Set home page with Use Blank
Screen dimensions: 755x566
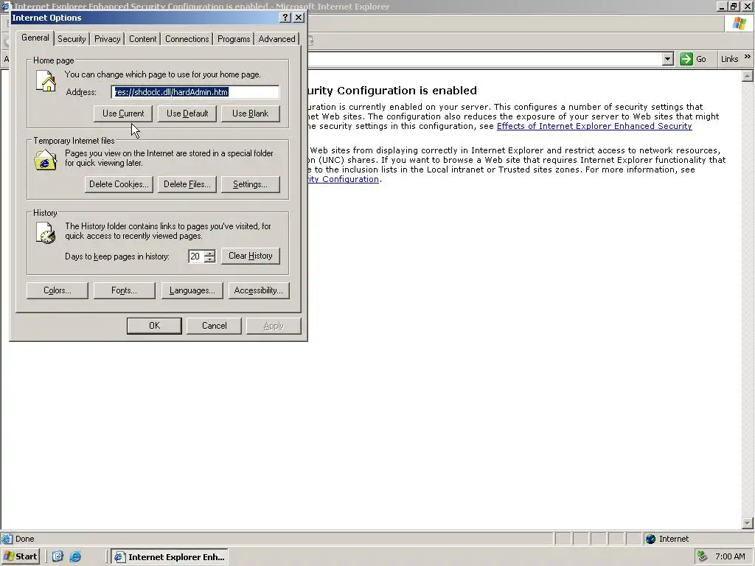coord(251,113)
